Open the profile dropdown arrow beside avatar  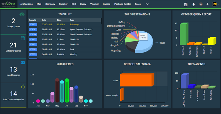(x=219, y=4)
